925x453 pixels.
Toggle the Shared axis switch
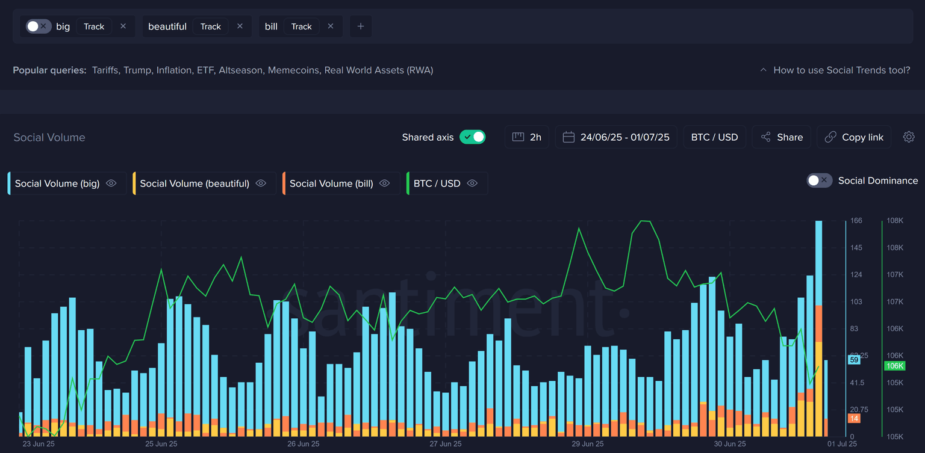[x=472, y=137]
